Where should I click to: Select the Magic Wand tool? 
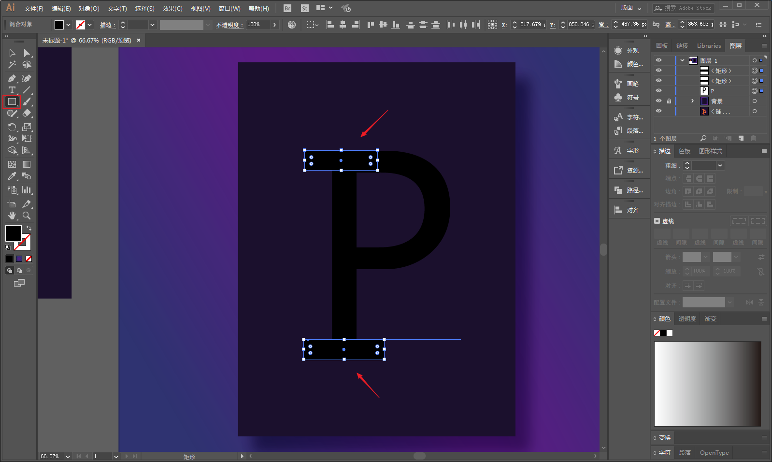click(12, 65)
